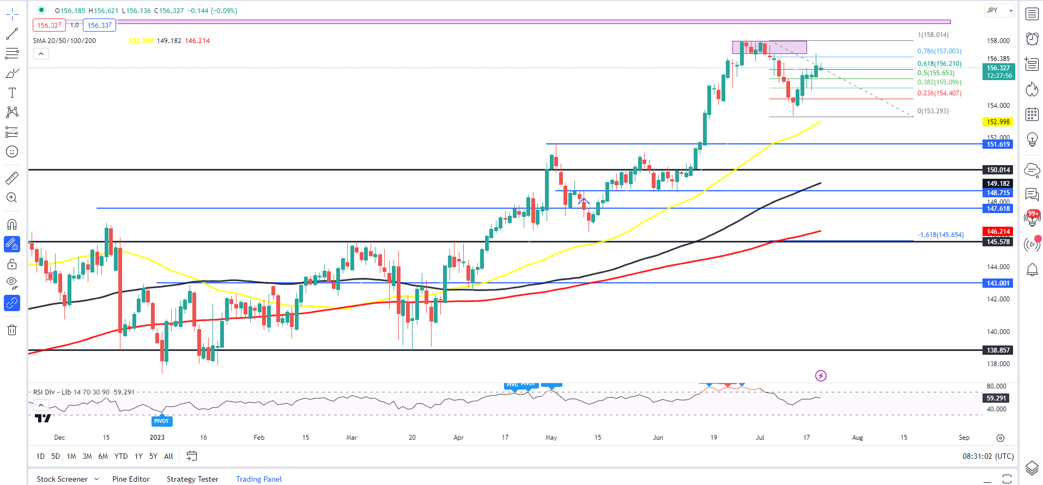Select the Text annotation tool

click(12, 93)
